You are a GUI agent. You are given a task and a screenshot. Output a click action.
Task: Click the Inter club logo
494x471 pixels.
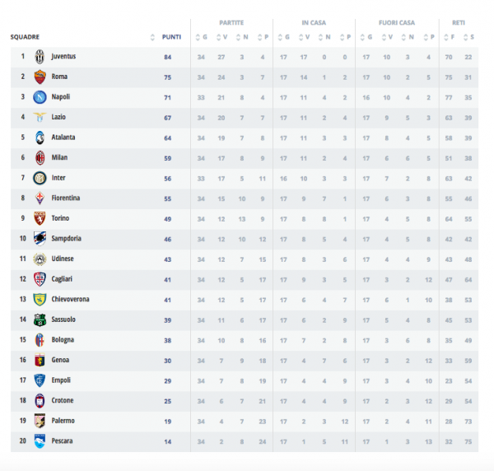tap(40, 178)
